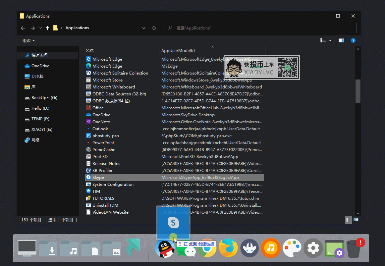Click the Microsoft Solitaire Collection icon
Viewport: 385px width, 266px height.
point(88,73)
